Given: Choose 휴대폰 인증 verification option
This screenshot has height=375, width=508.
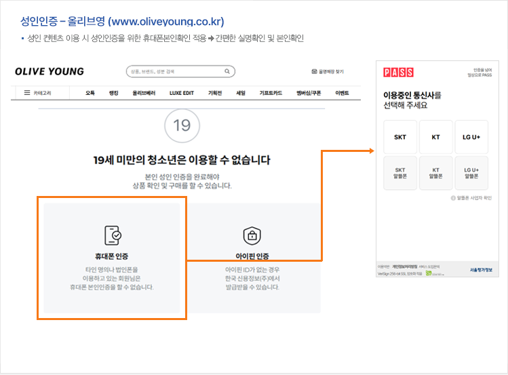Looking at the screenshot, I should click(x=112, y=258).
